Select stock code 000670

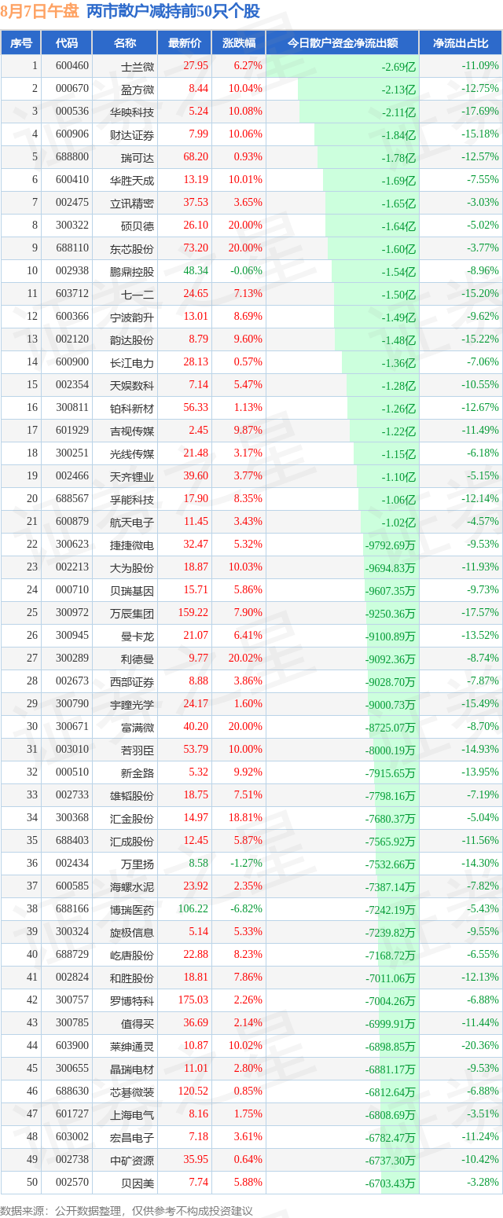(72, 90)
